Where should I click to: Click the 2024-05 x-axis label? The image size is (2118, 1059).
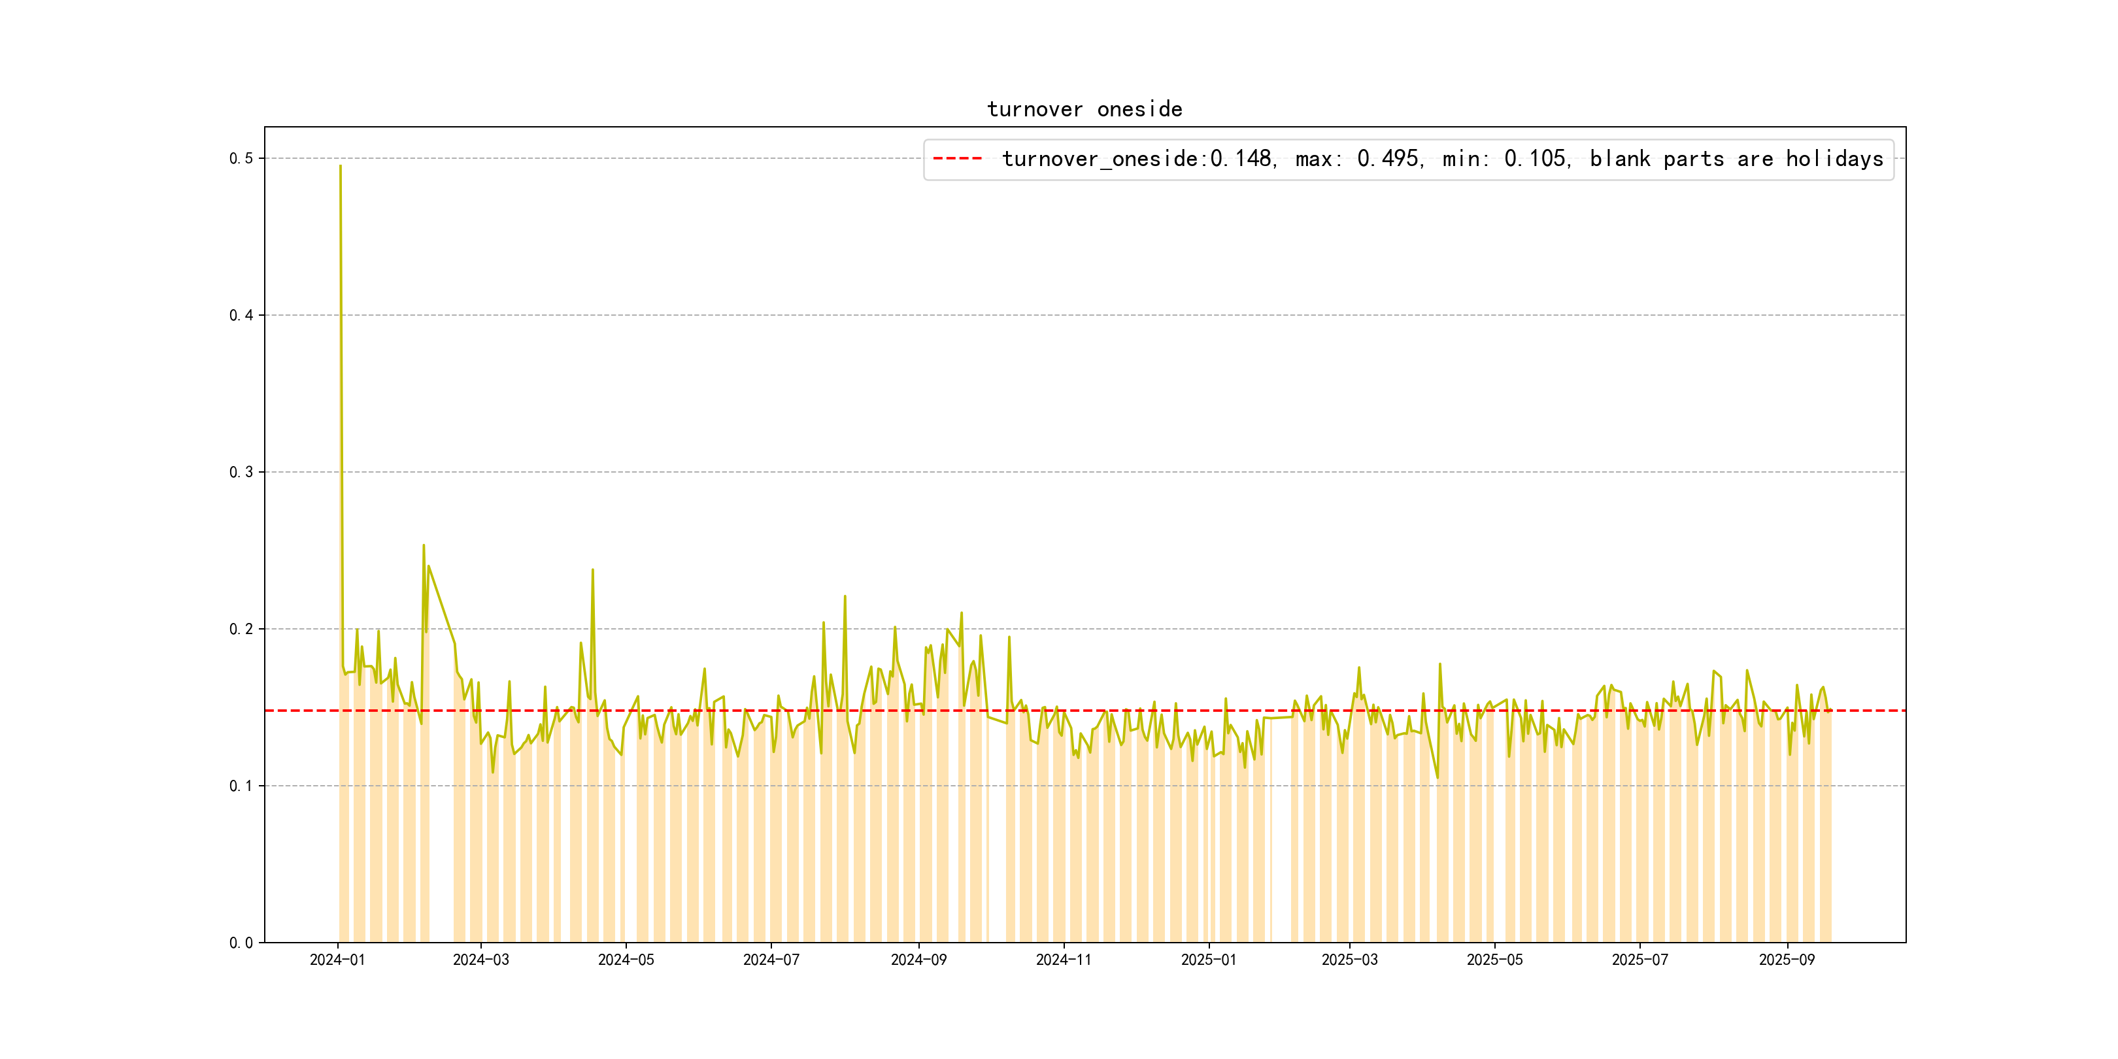[626, 960]
